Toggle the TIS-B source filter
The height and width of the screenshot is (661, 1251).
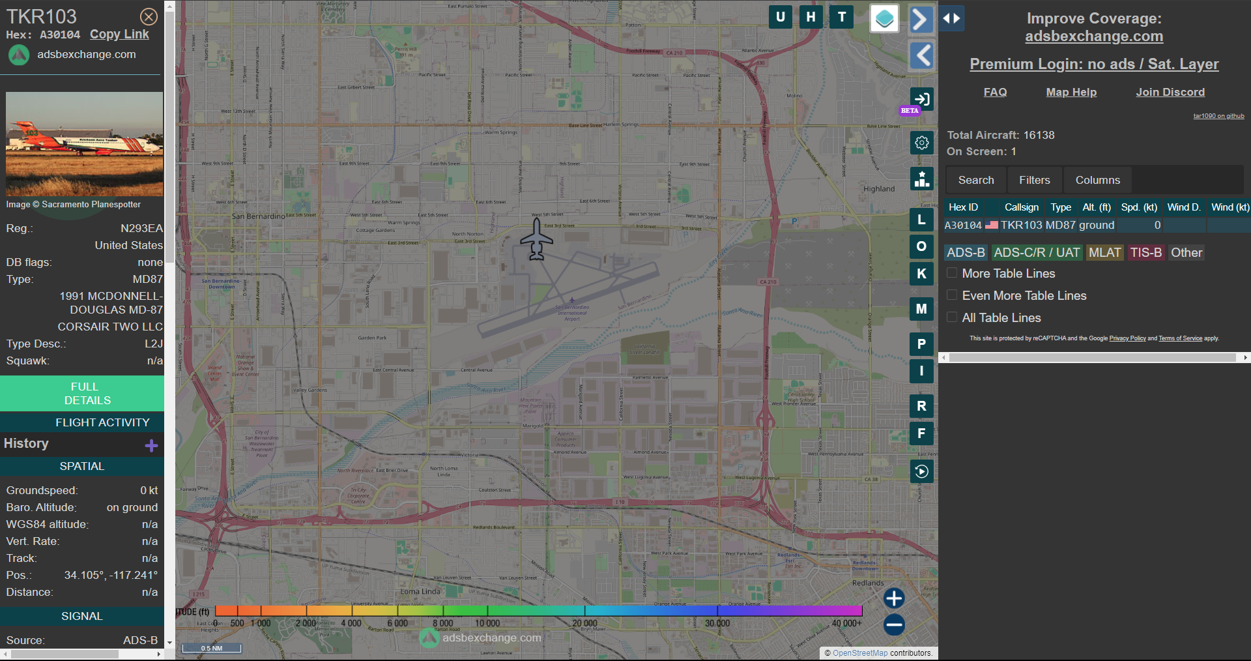pyautogui.click(x=1146, y=252)
